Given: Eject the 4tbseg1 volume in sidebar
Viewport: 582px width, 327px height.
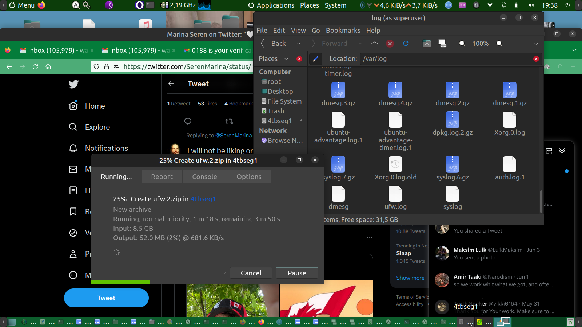Looking at the screenshot, I should (301, 121).
